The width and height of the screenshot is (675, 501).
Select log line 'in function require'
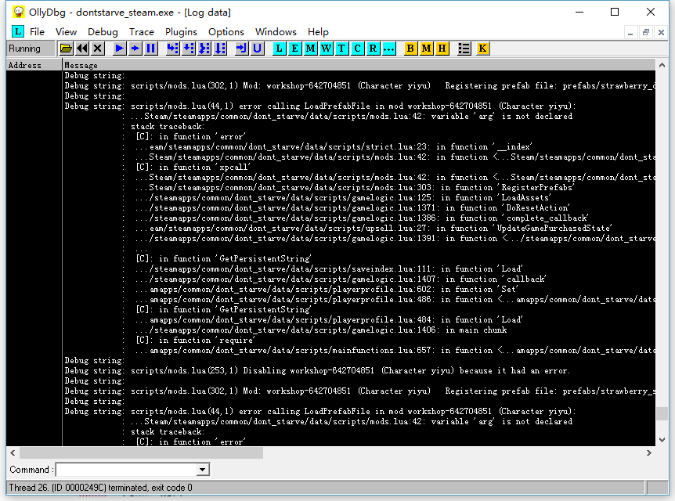[x=359, y=340]
